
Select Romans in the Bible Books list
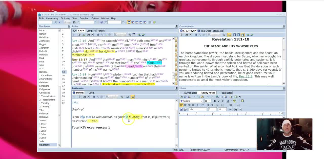tap(43, 72)
